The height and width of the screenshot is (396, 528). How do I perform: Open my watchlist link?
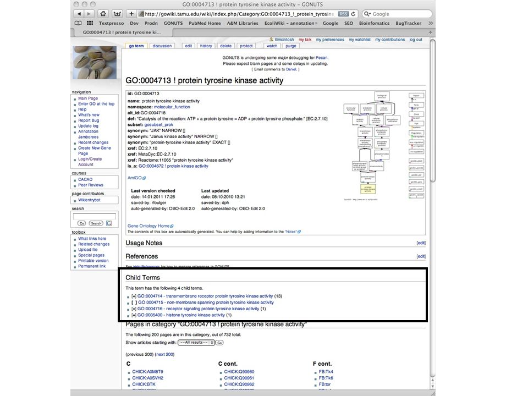359,40
